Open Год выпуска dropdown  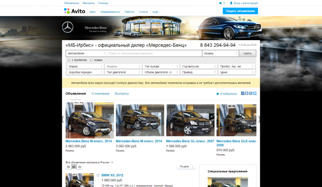199,66
